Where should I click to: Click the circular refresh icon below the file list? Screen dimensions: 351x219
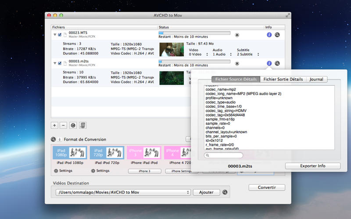(72, 125)
